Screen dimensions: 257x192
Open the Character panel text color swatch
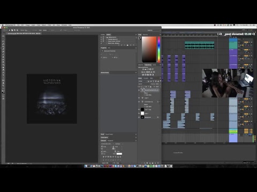[x=119, y=154]
